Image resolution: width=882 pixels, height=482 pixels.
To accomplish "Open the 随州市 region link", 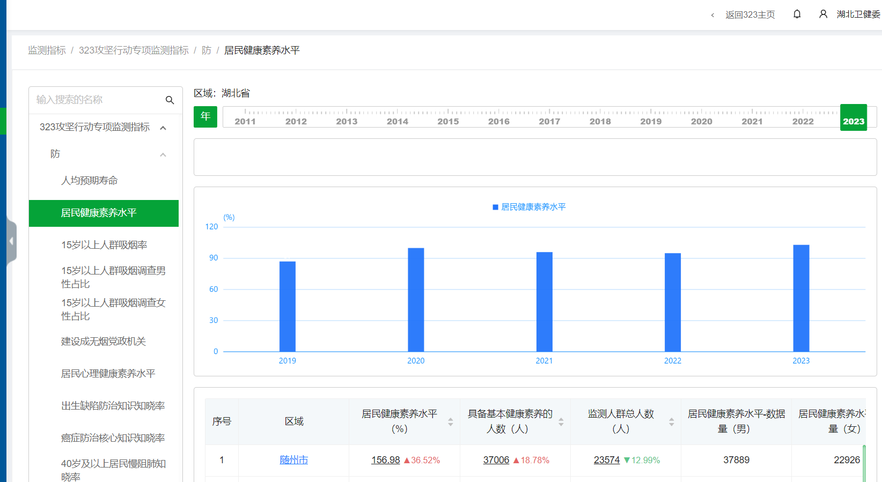I will click(x=294, y=460).
